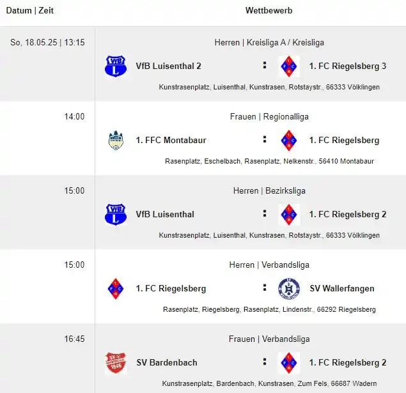406x393 pixels.
Task: Open Frauen Regionalliga competition label
Action: 269,117
